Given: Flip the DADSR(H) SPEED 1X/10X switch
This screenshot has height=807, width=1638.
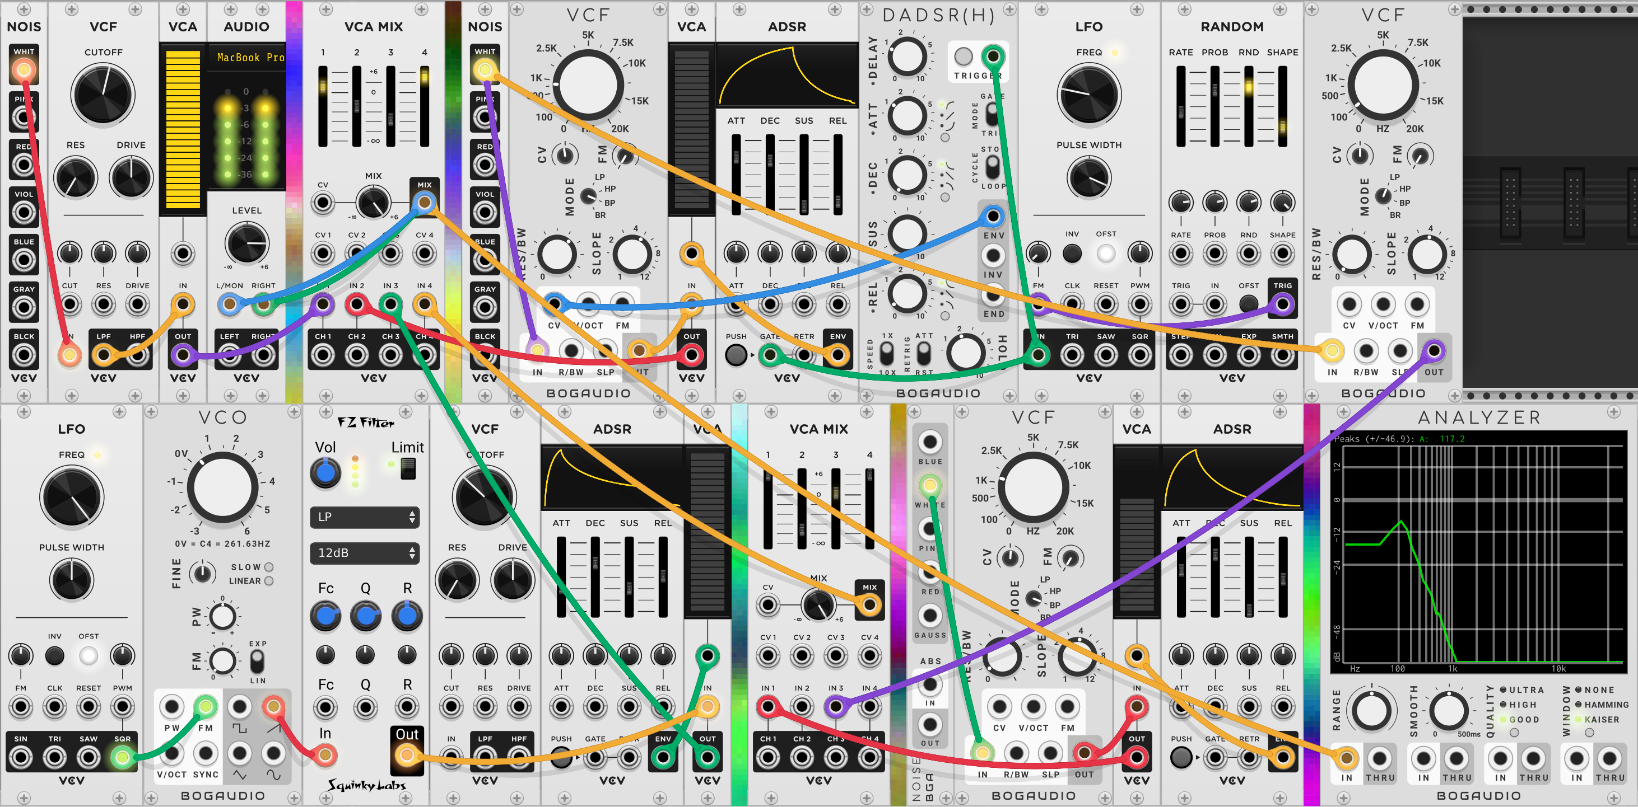Looking at the screenshot, I should click(x=887, y=352).
